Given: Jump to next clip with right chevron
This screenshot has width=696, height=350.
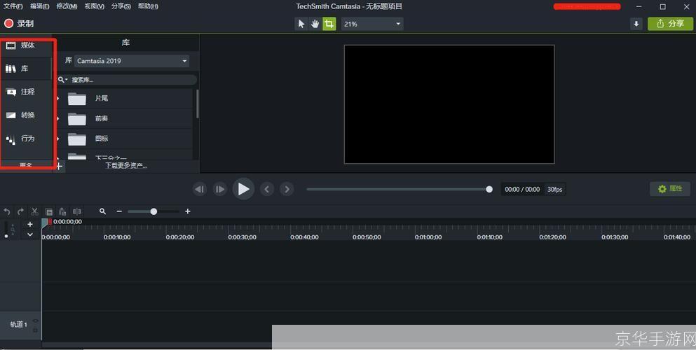Looking at the screenshot, I should coord(287,189).
